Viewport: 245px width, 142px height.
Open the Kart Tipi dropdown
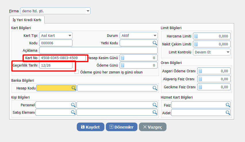(x=70, y=36)
